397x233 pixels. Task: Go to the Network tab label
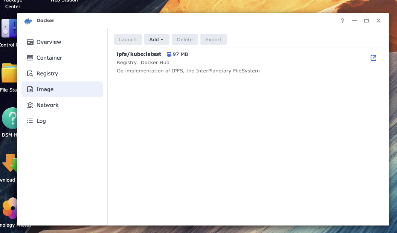47,105
